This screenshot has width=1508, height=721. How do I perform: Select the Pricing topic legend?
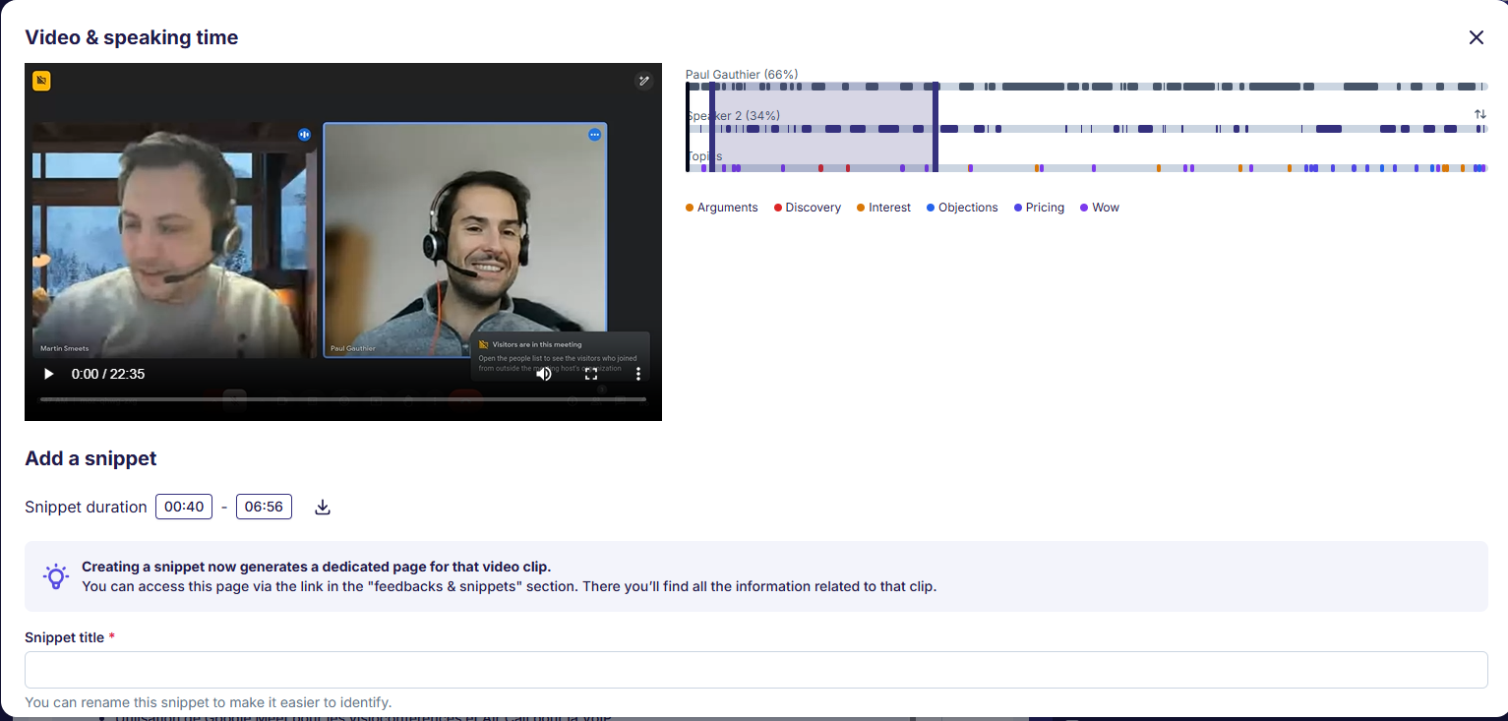pyautogui.click(x=1040, y=208)
